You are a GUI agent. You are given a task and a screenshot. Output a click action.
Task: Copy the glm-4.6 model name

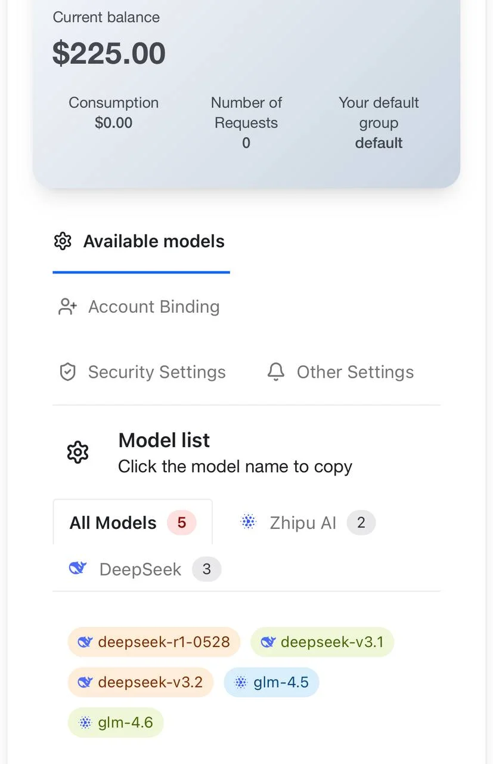125,723
